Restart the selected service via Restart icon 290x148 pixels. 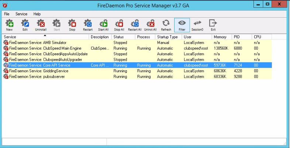tap(88, 25)
